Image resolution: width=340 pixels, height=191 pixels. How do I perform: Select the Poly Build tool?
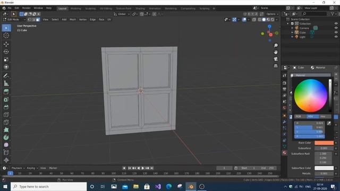click(x=6, y=129)
